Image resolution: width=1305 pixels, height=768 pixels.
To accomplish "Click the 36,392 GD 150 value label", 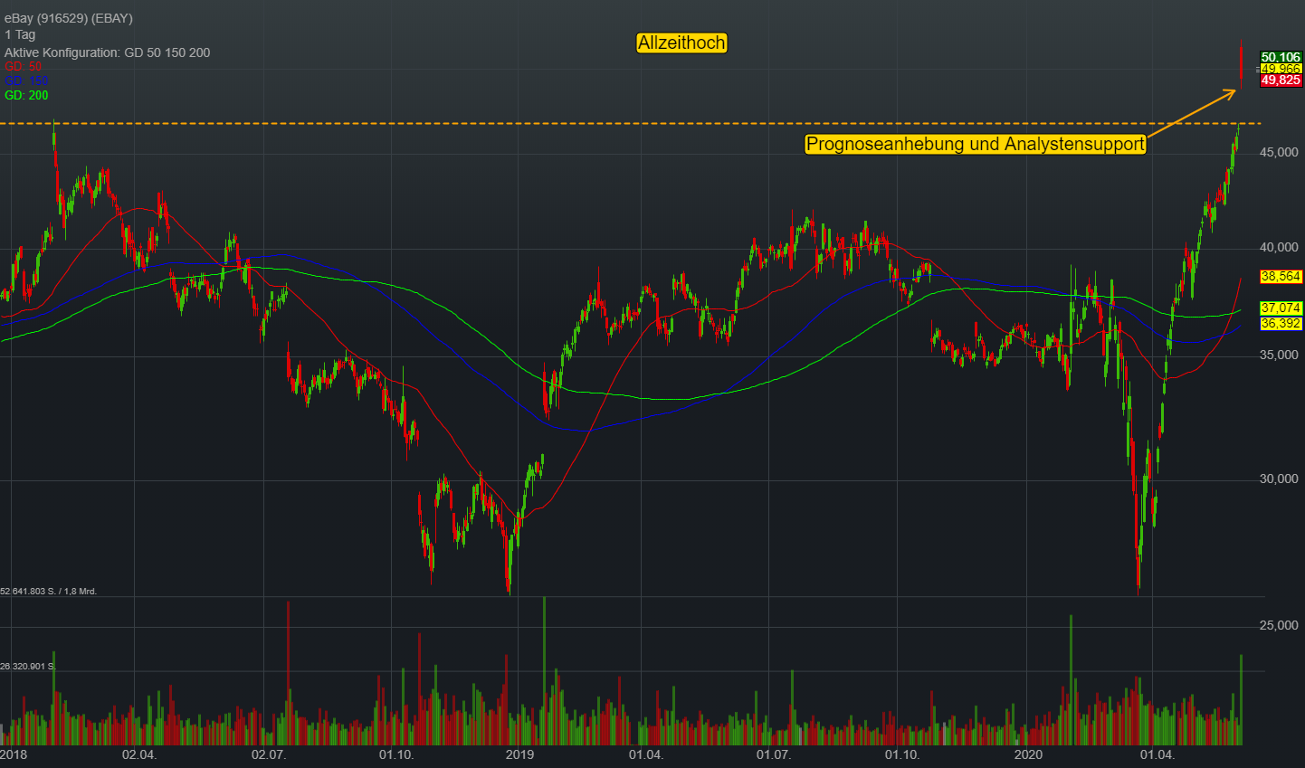I will point(1281,324).
